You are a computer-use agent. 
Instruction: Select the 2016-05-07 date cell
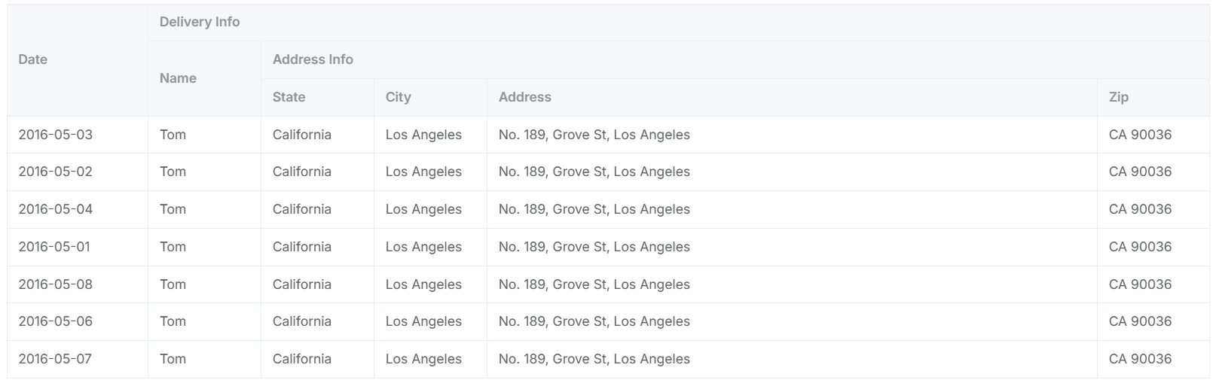56,359
